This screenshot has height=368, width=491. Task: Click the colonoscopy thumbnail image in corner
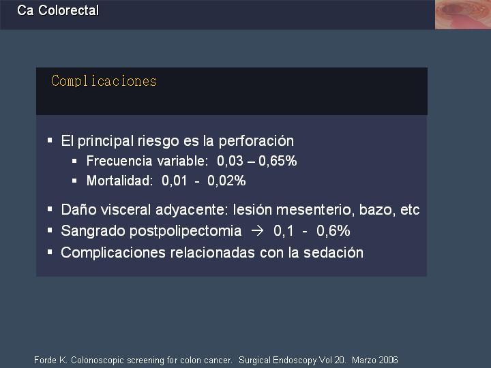tap(463, 15)
